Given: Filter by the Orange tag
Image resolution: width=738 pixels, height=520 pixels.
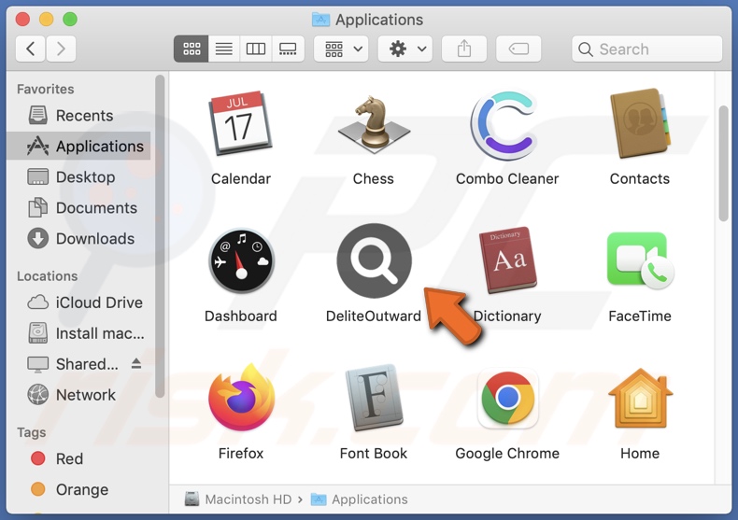Looking at the screenshot, I should tap(78, 490).
